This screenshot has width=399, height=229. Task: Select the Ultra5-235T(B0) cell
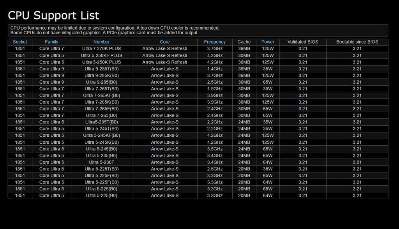[x=102, y=122]
